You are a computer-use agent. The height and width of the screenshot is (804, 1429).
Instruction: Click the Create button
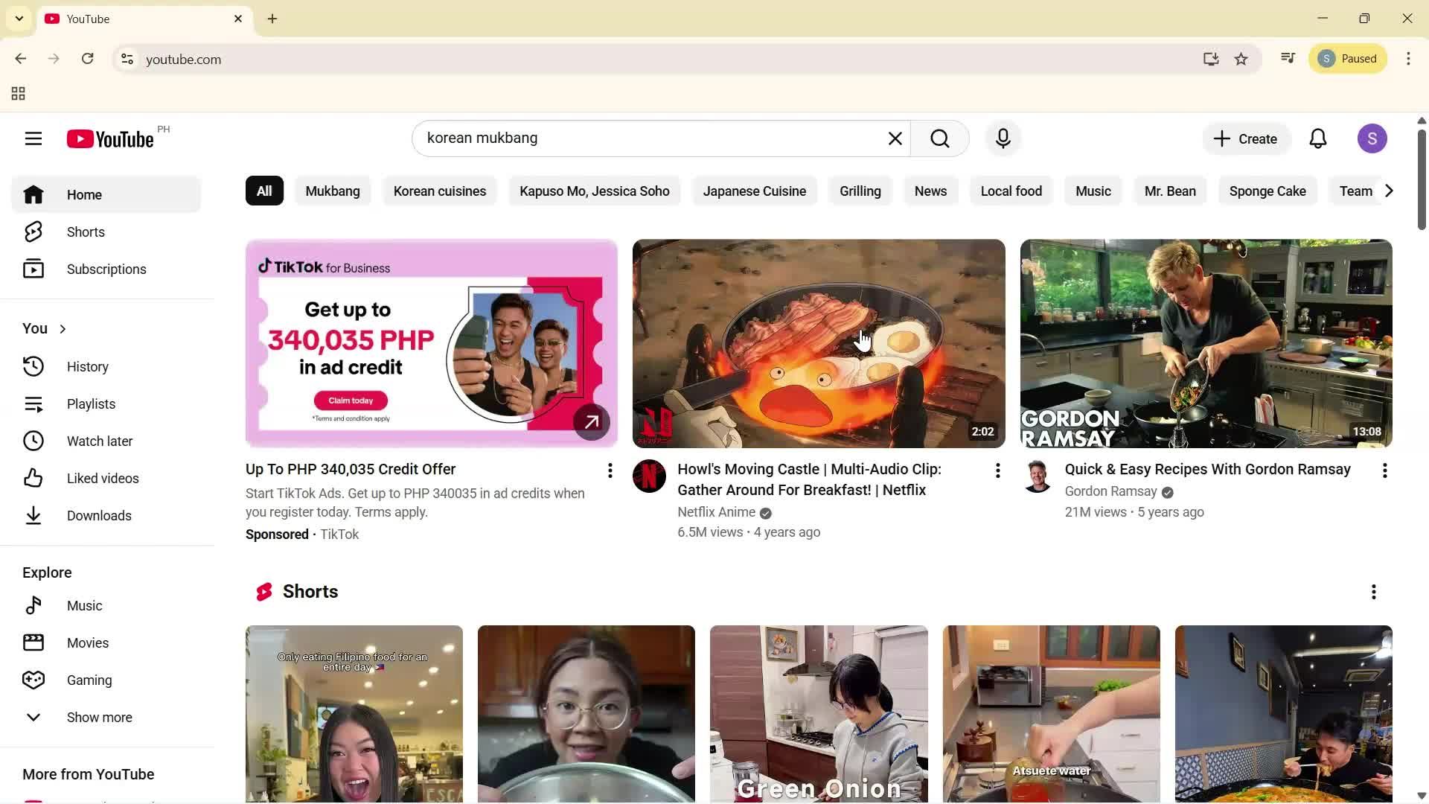(x=1245, y=138)
